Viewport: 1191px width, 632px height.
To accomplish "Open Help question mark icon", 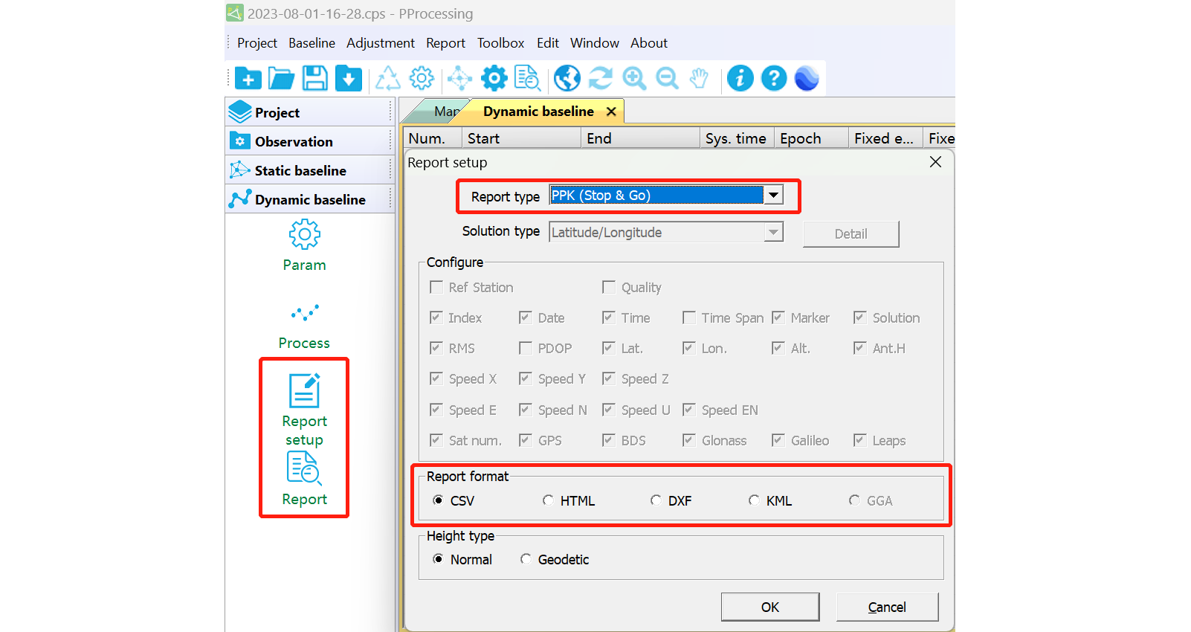I will pyautogui.click(x=773, y=78).
